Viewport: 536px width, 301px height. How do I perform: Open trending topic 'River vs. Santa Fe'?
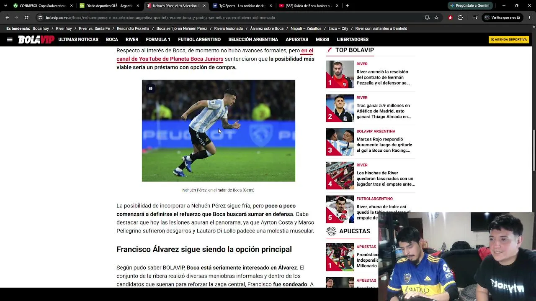pos(94,28)
